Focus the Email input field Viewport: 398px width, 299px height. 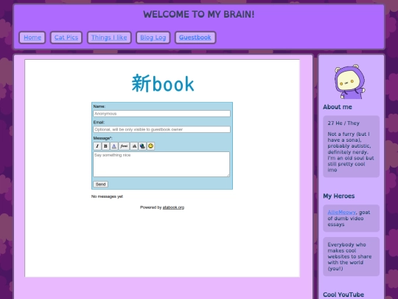tap(161, 129)
